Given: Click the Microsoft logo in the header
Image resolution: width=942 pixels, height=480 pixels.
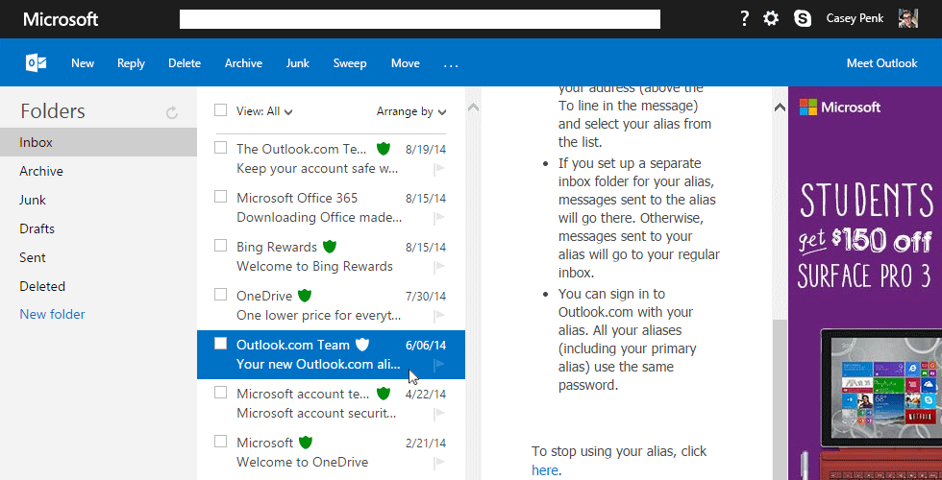Looking at the screenshot, I should pyautogui.click(x=61, y=19).
